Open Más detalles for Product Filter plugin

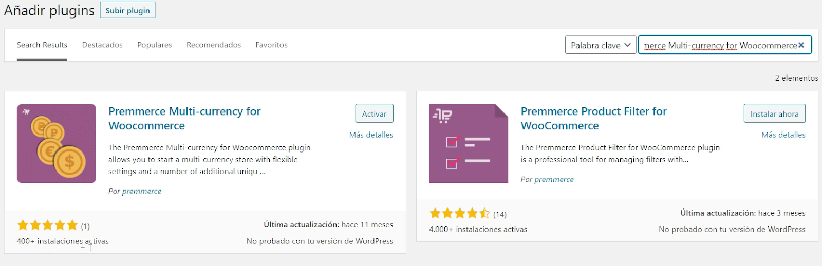(x=783, y=135)
